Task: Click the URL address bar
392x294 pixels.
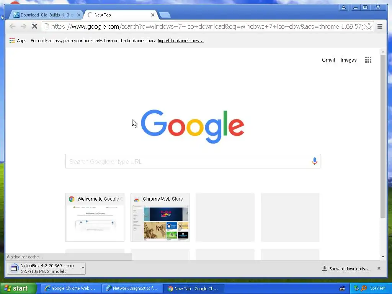Action: 207,26
